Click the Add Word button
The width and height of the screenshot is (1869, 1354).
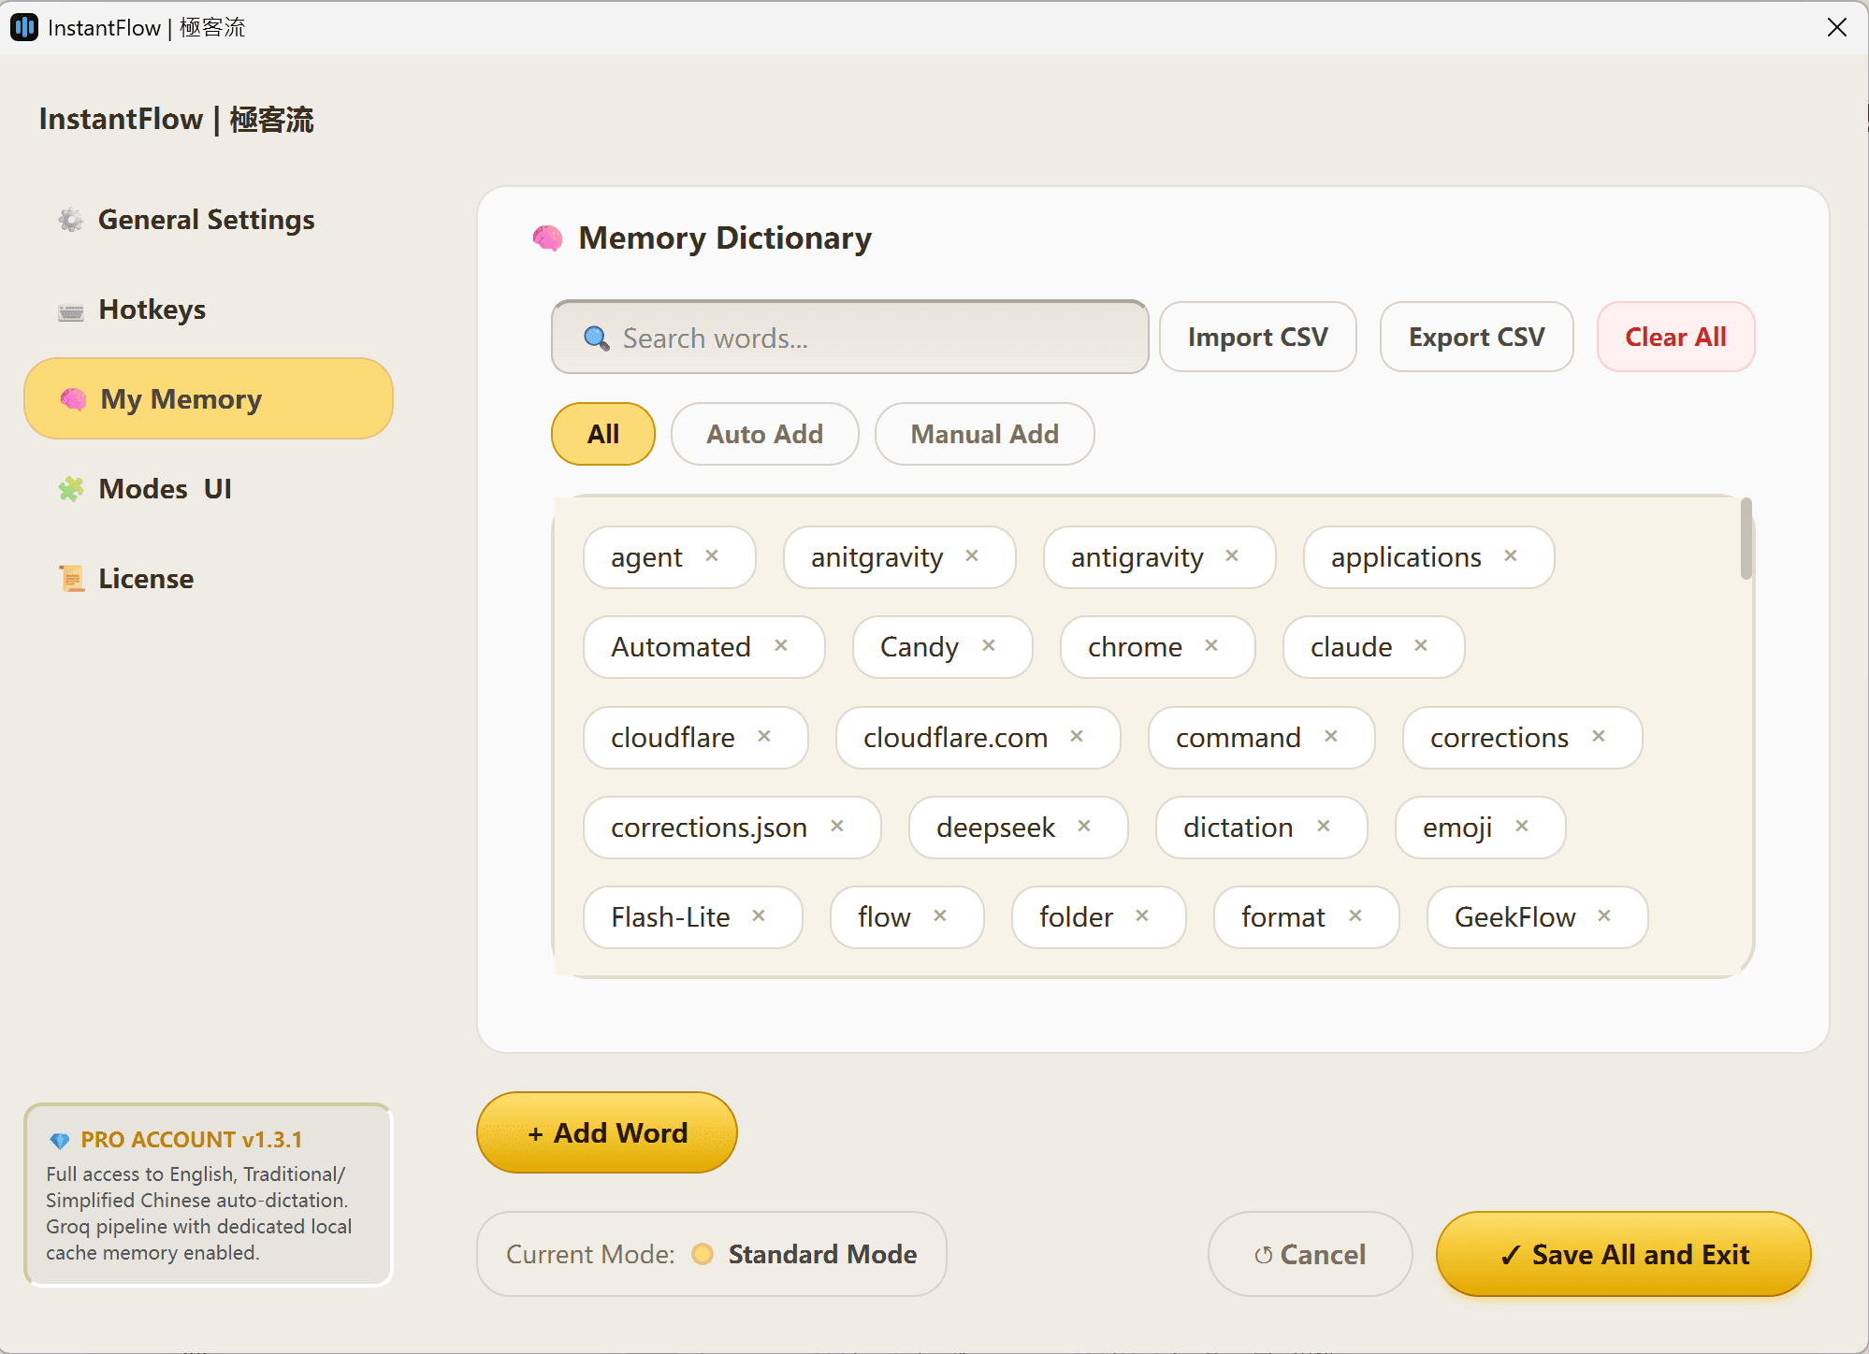tap(607, 1132)
